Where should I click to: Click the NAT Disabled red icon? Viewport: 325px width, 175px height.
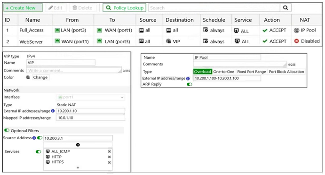[297, 41]
